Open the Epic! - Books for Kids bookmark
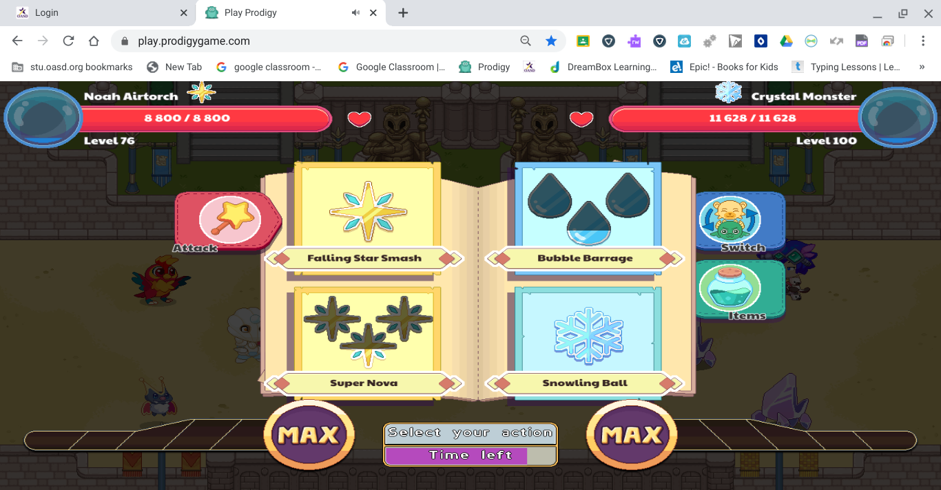 pos(725,67)
